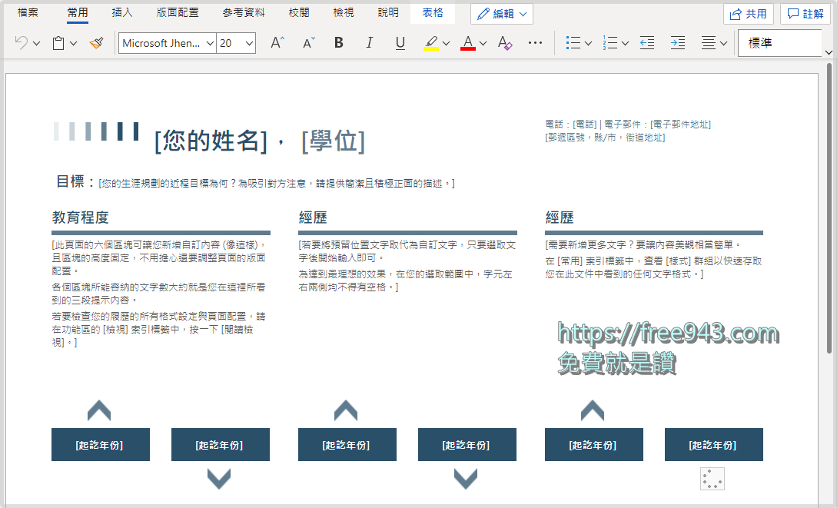Apply a bulleted list
Viewport: 837px width, 508px height.
(x=574, y=43)
